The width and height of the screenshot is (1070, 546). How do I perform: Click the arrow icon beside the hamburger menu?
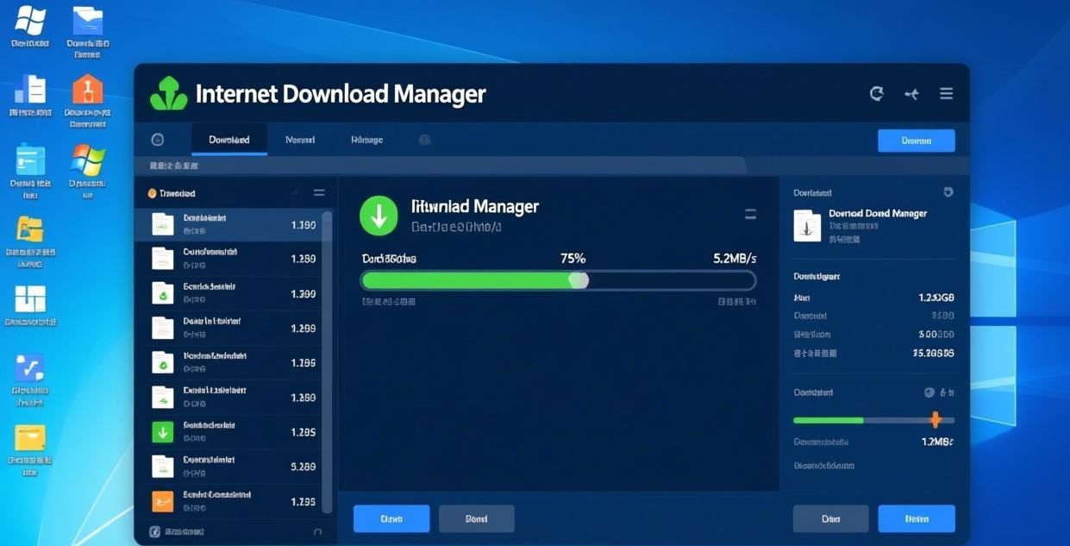[911, 94]
